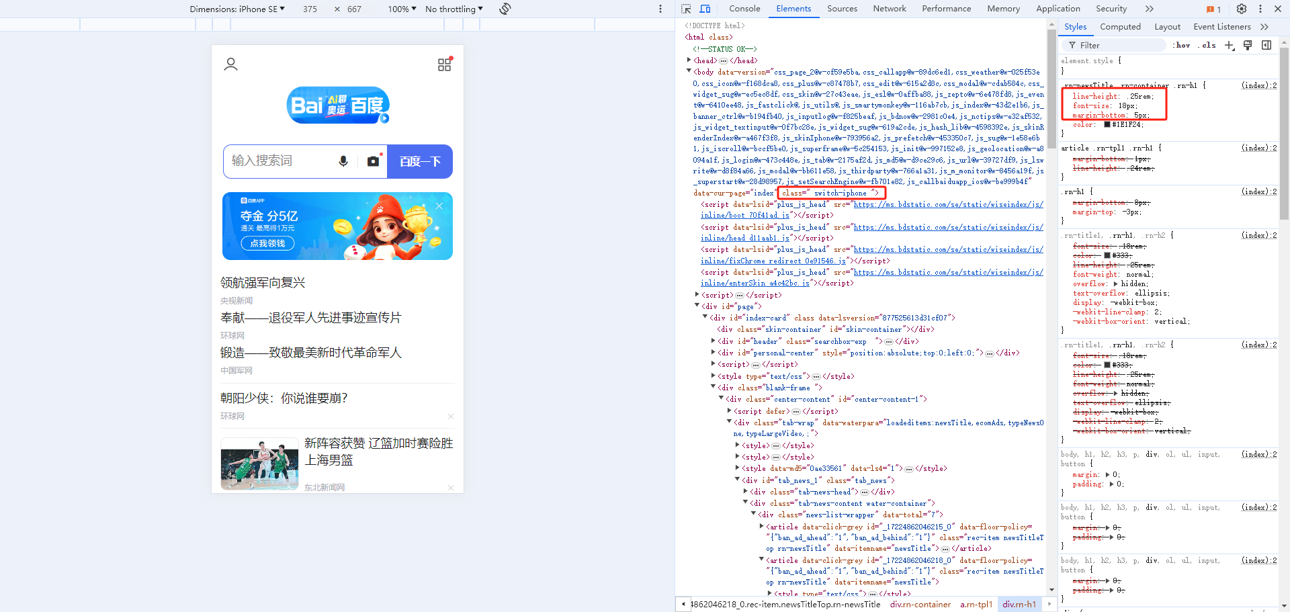Collapse the body element node

click(x=689, y=71)
